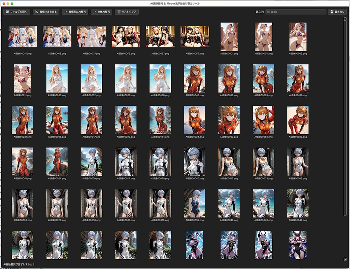This screenshot has height=269, width=350.
Task: Select thumbnail AI画像00036.png
Action: pos(195,203)
